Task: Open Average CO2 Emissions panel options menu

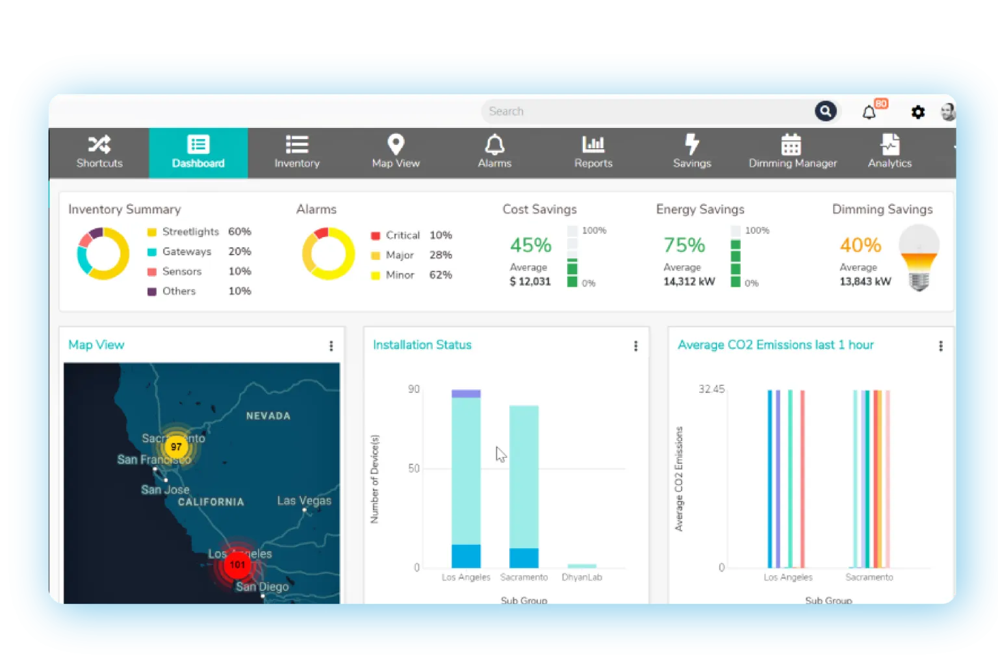Action: (941, 346)
